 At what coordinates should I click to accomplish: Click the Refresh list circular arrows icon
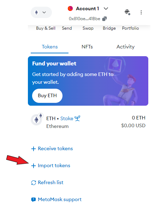[x=34, y=183]
